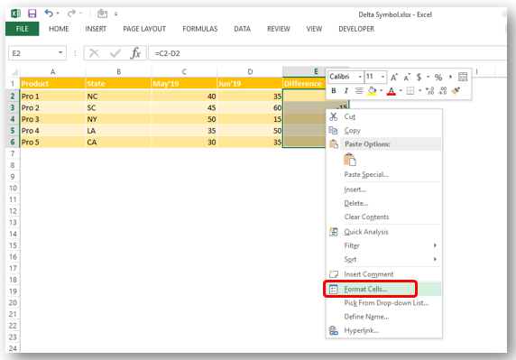Open Quick Analysis from context menu
This screenshot has width=516, height=360.
383,232
